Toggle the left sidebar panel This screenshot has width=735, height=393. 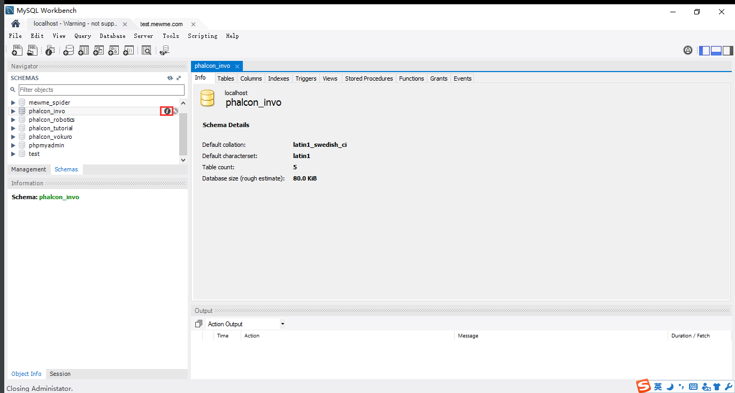(x=705, y=51)
